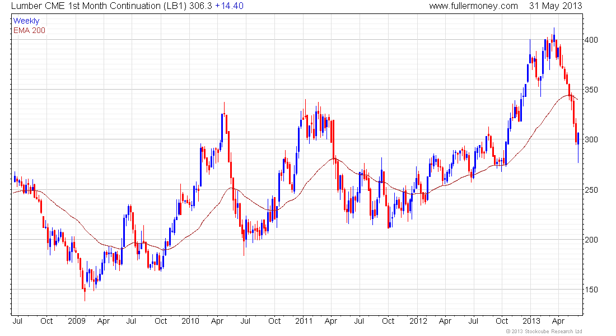
Task: Click the price change value +14.40
Action: tap(229, 6)
